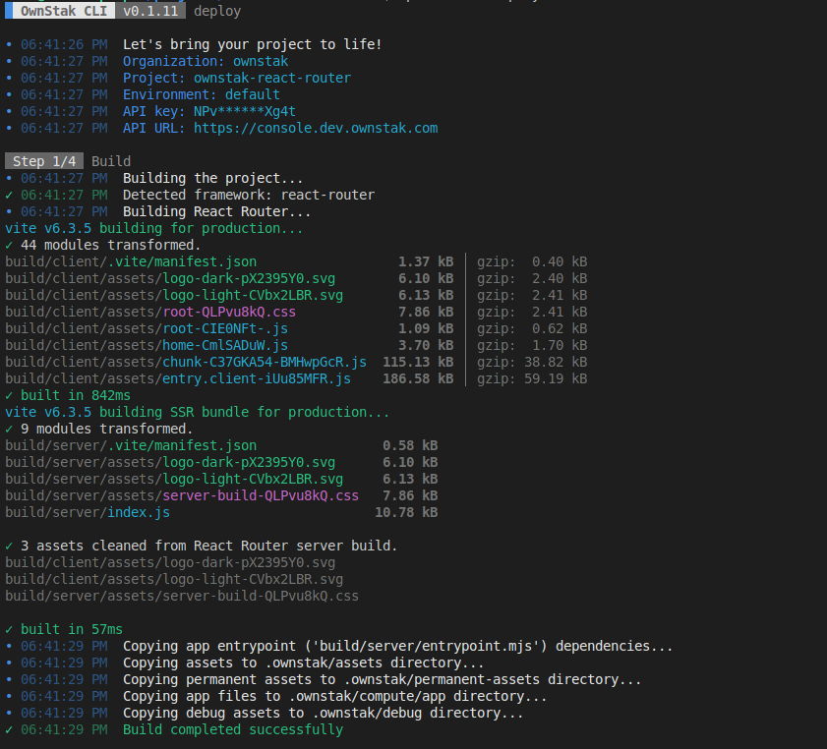The image size is (827, 749).
Task: Click 'vite v6.3.5 building SSR bundle' line
Action: [198, 412]
